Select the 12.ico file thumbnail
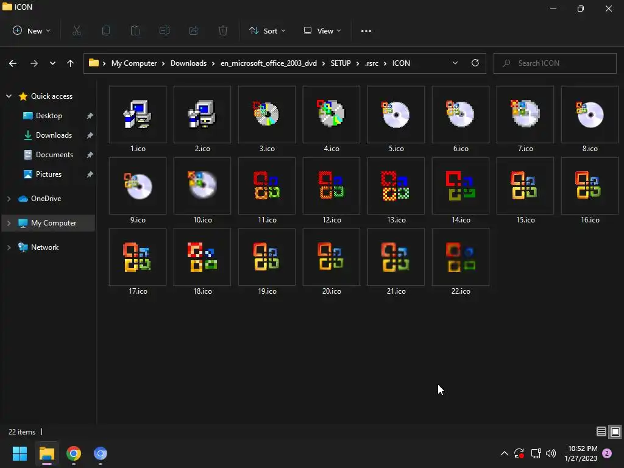The width and height of the screenshot is (624, 468). point(331,186)
